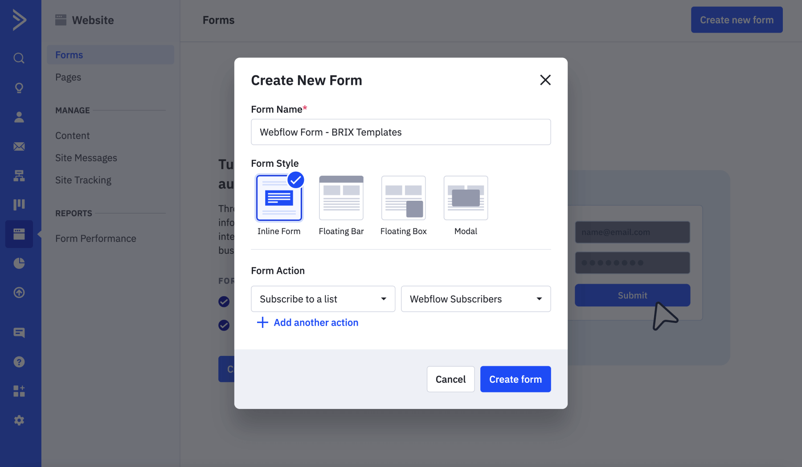Open the Contacts person icon
Viewport: 802px width, 467px height.
[x=19, y=117]
